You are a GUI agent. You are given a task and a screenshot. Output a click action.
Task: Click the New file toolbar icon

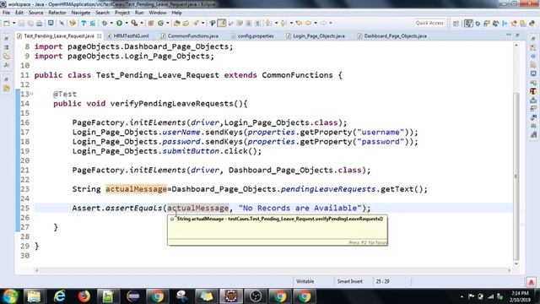[7, 23]
